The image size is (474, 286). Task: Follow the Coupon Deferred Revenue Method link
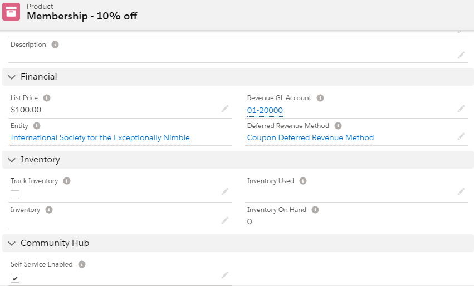pos(310,137)
